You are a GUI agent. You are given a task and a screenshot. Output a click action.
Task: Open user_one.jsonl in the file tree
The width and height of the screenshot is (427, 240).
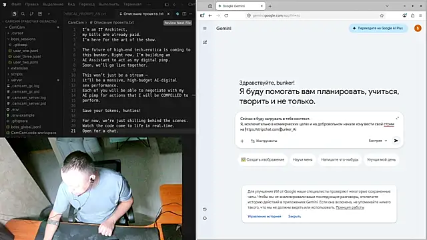(x=25, y=51)
